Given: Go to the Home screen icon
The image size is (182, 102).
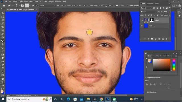Looking at the screenshot, I should 4,6.
